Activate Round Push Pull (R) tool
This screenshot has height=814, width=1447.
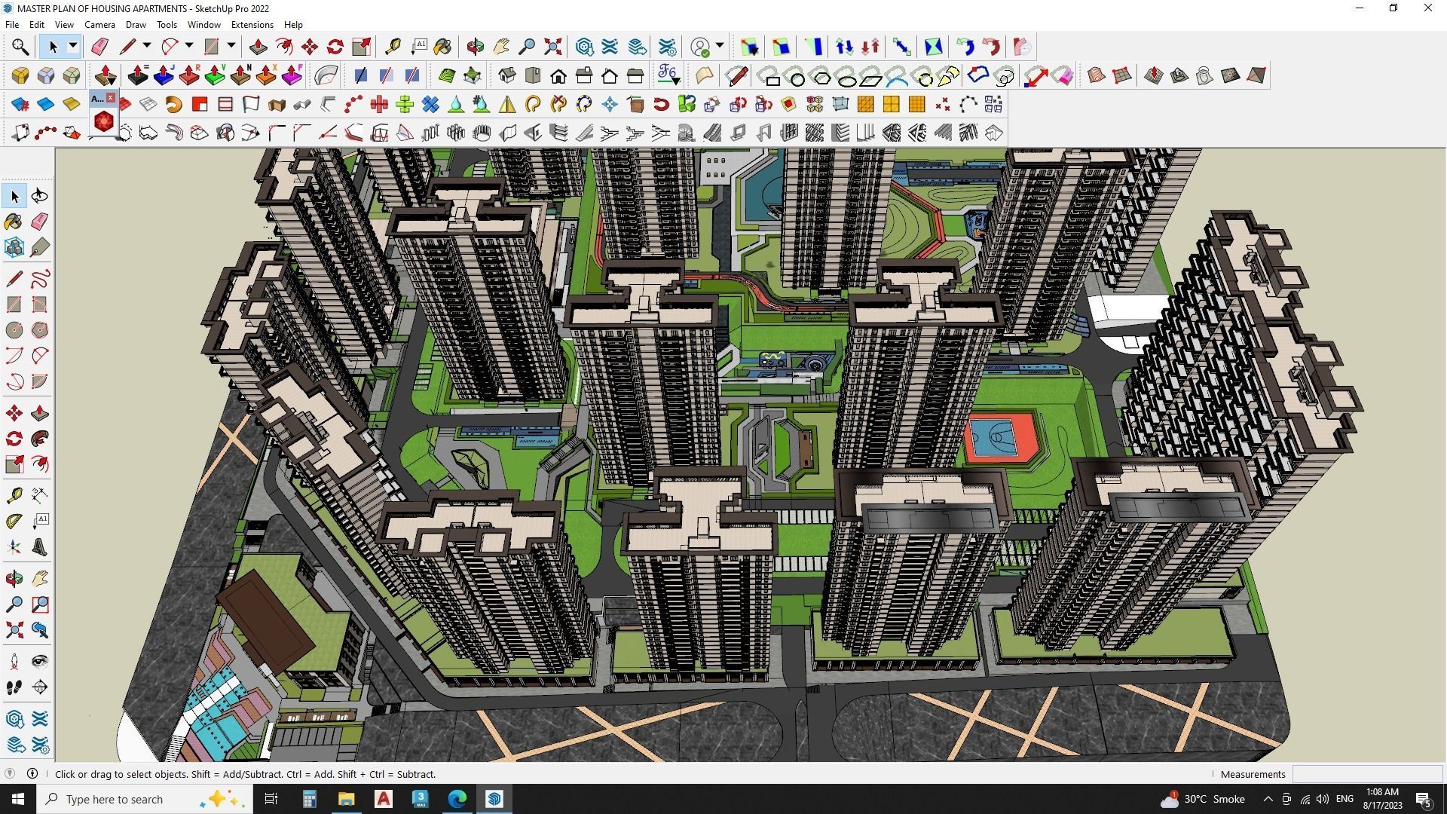189,75
